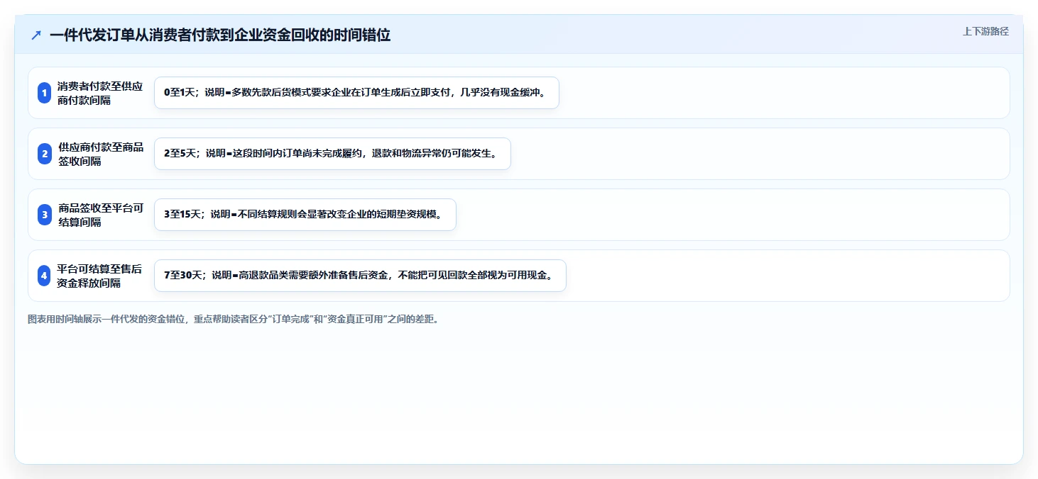
Task: Select the label 商品签收至平台可结算间隔
Action: pos(101,215)
